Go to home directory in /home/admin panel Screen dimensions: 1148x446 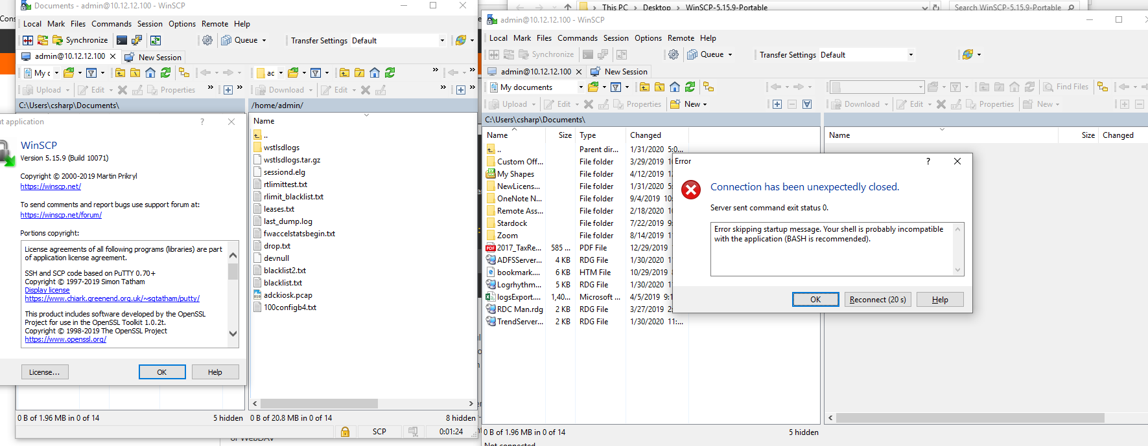(x=375, y=73)
